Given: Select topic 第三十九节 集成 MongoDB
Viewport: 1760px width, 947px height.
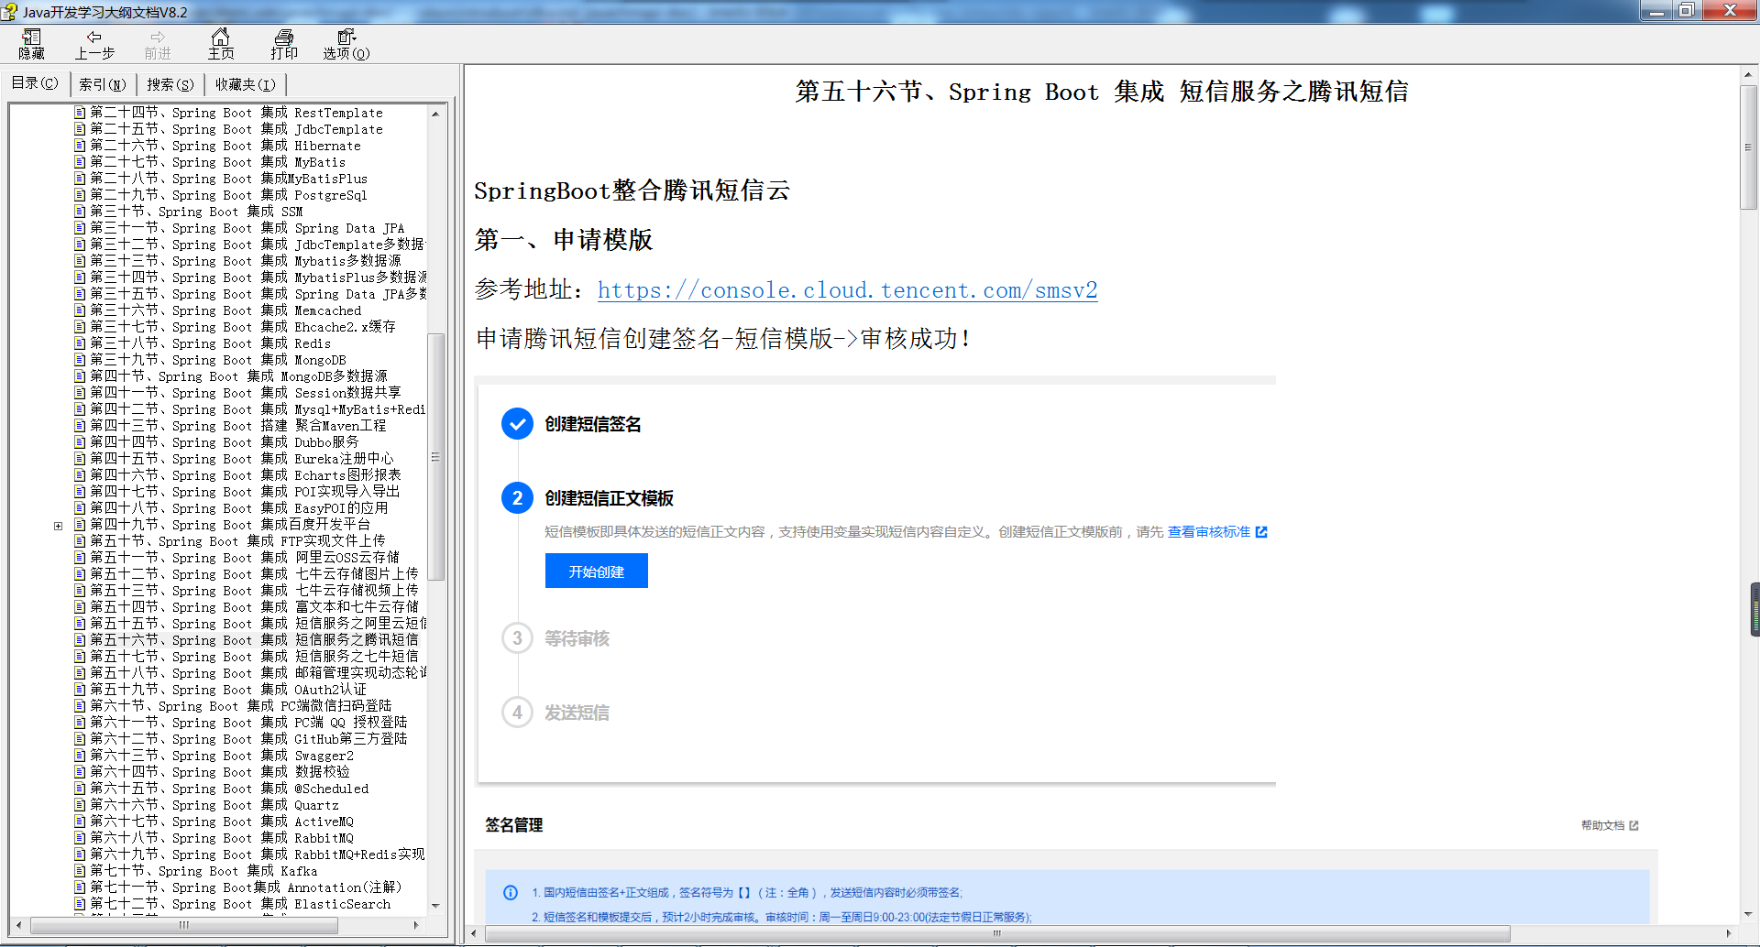Looking at the screenshot, I should pos(217,360).
